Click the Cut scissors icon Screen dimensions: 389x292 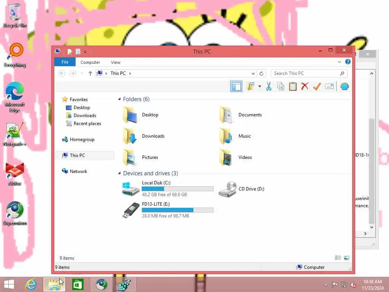(x=269, y=86)
